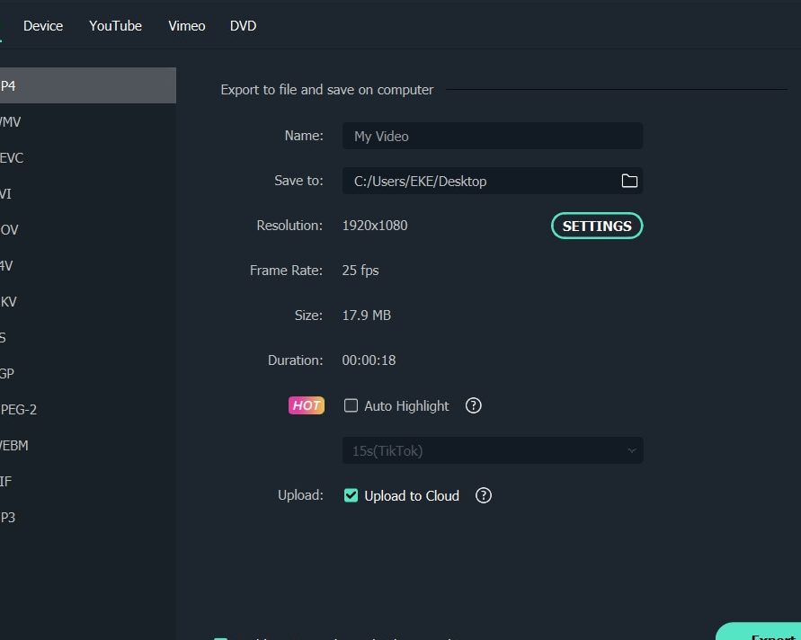Open the 15s(TikTok) duration dropdown
Screen dimensions: 801x640
(493, 450)
